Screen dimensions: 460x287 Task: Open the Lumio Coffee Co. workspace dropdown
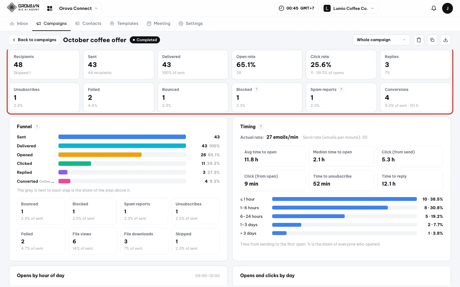pos(350,8)
